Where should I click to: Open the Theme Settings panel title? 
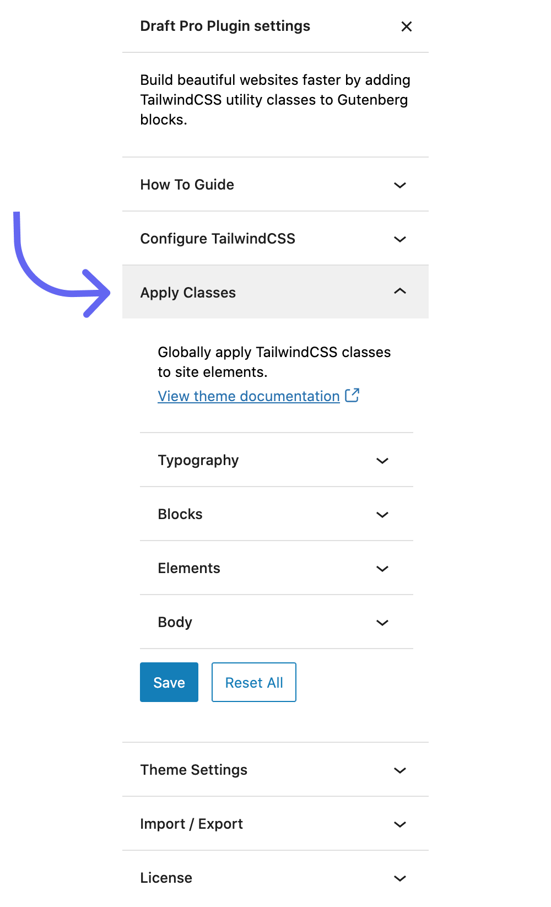click(x=194, y=770)
